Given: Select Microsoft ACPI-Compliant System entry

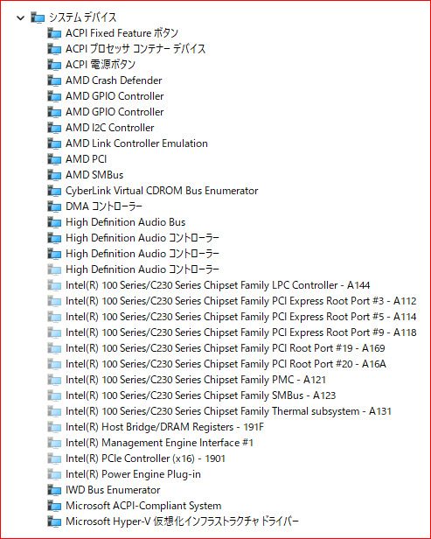Looking at the screenshot, I should point(143,506).
